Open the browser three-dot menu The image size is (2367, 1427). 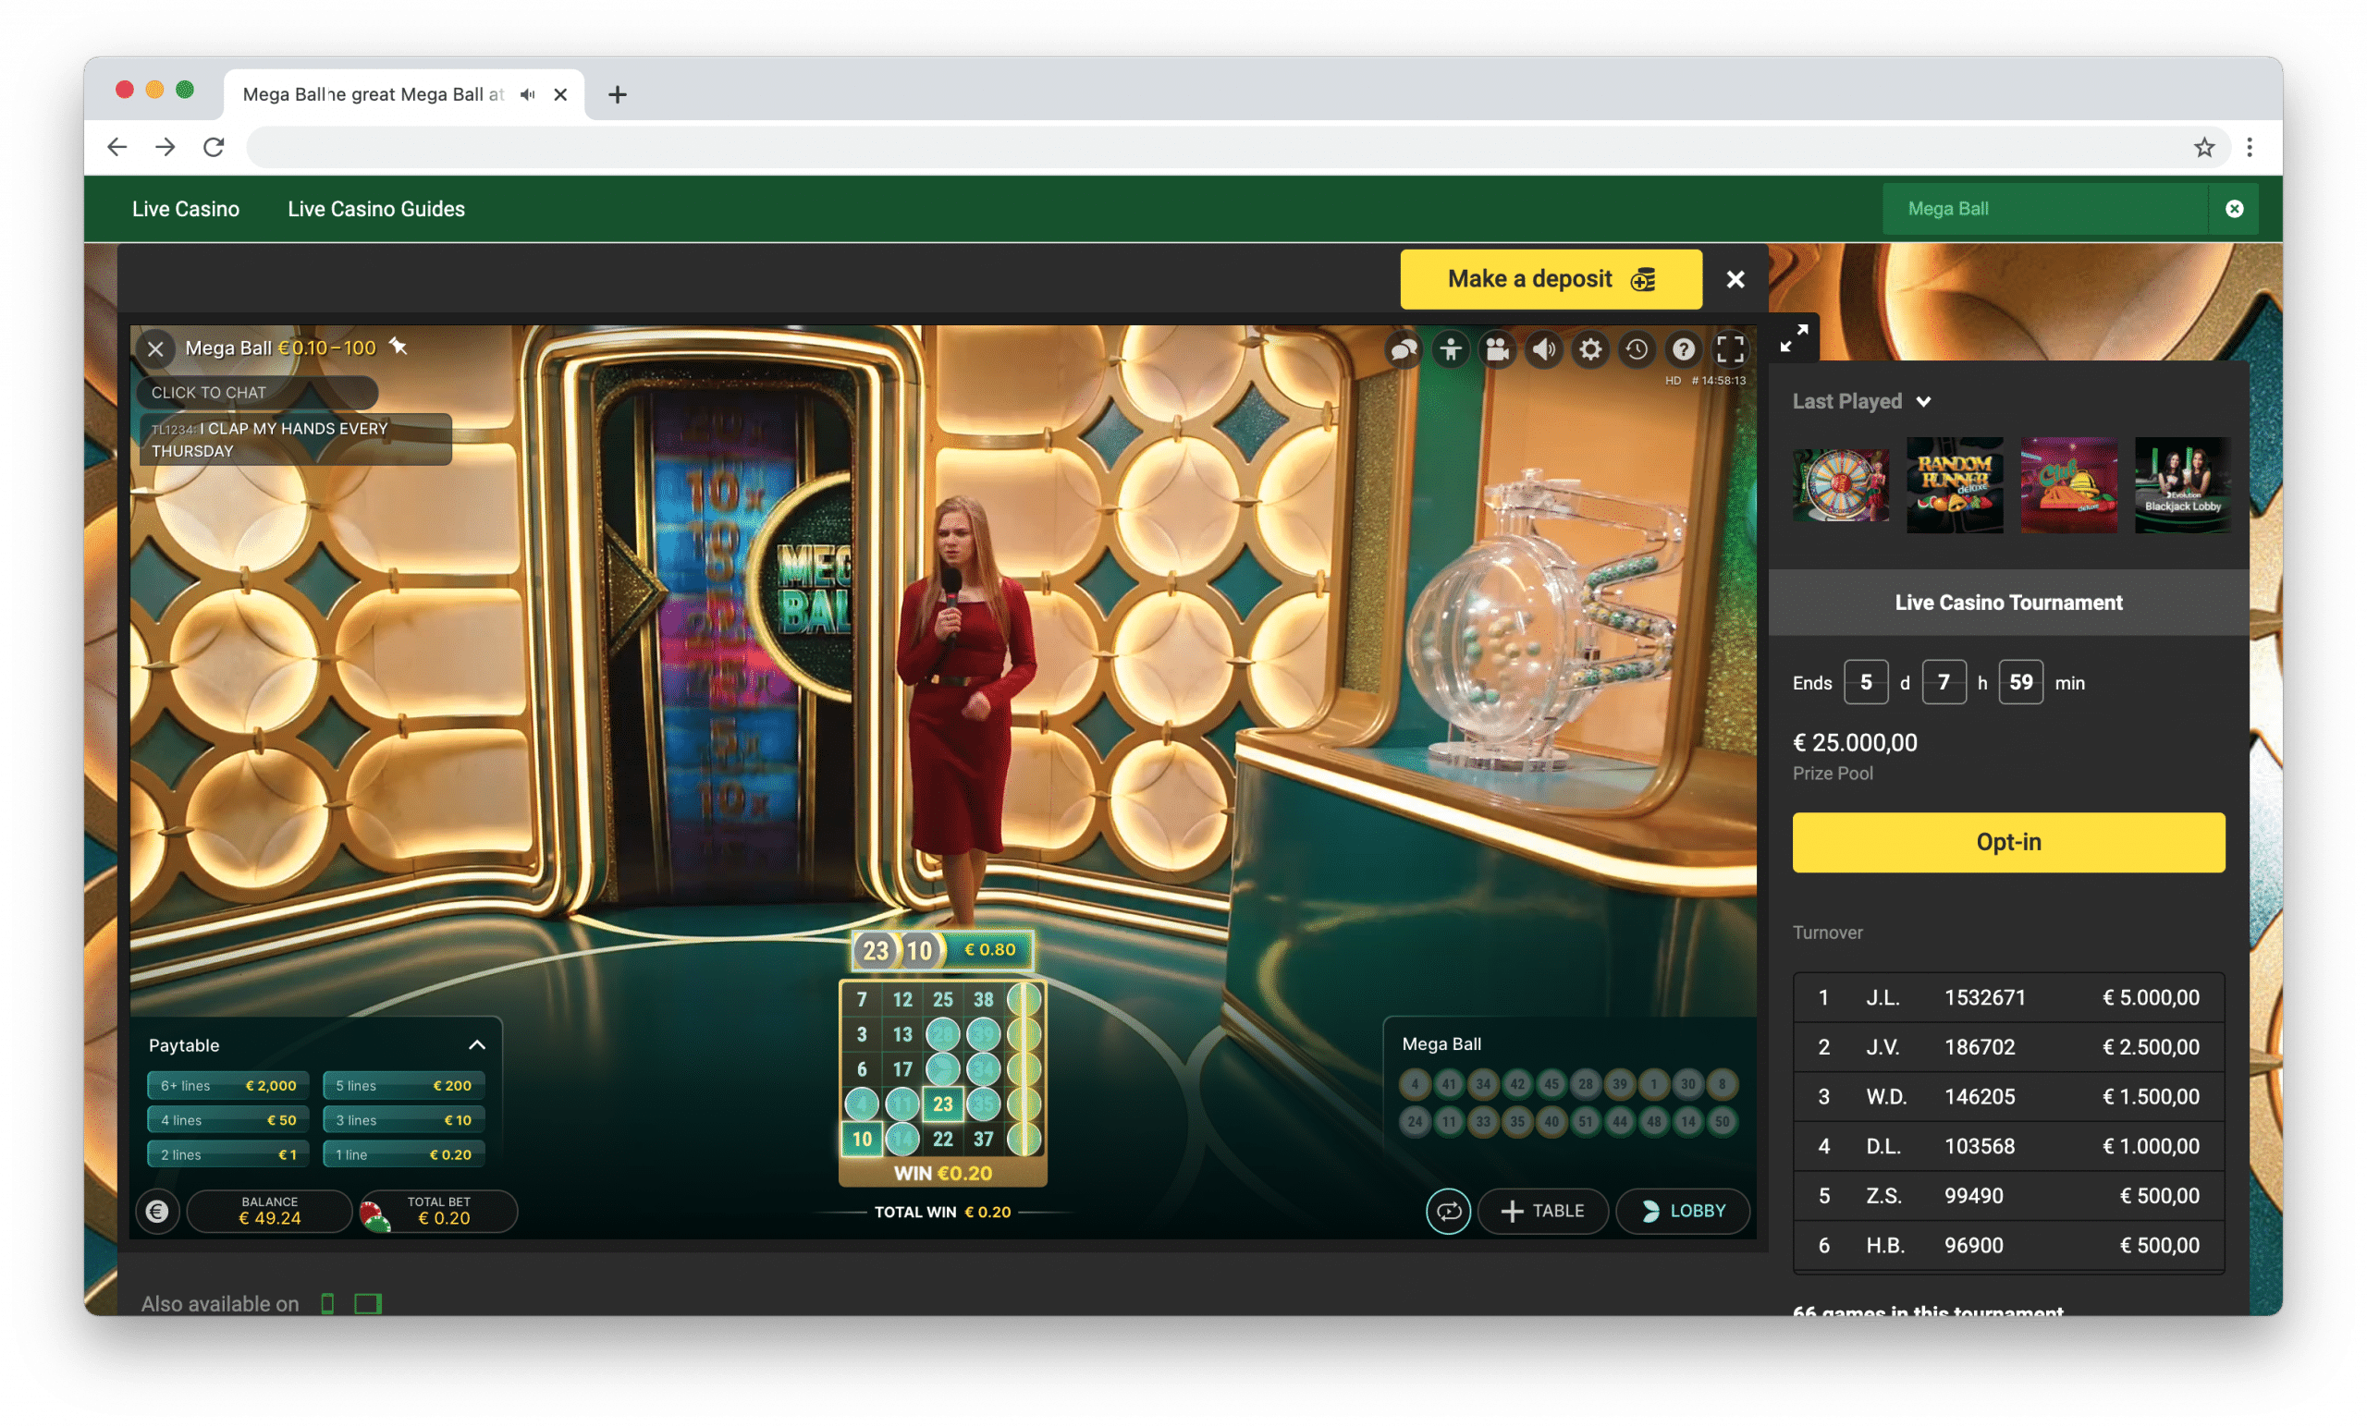(2249, 147)
